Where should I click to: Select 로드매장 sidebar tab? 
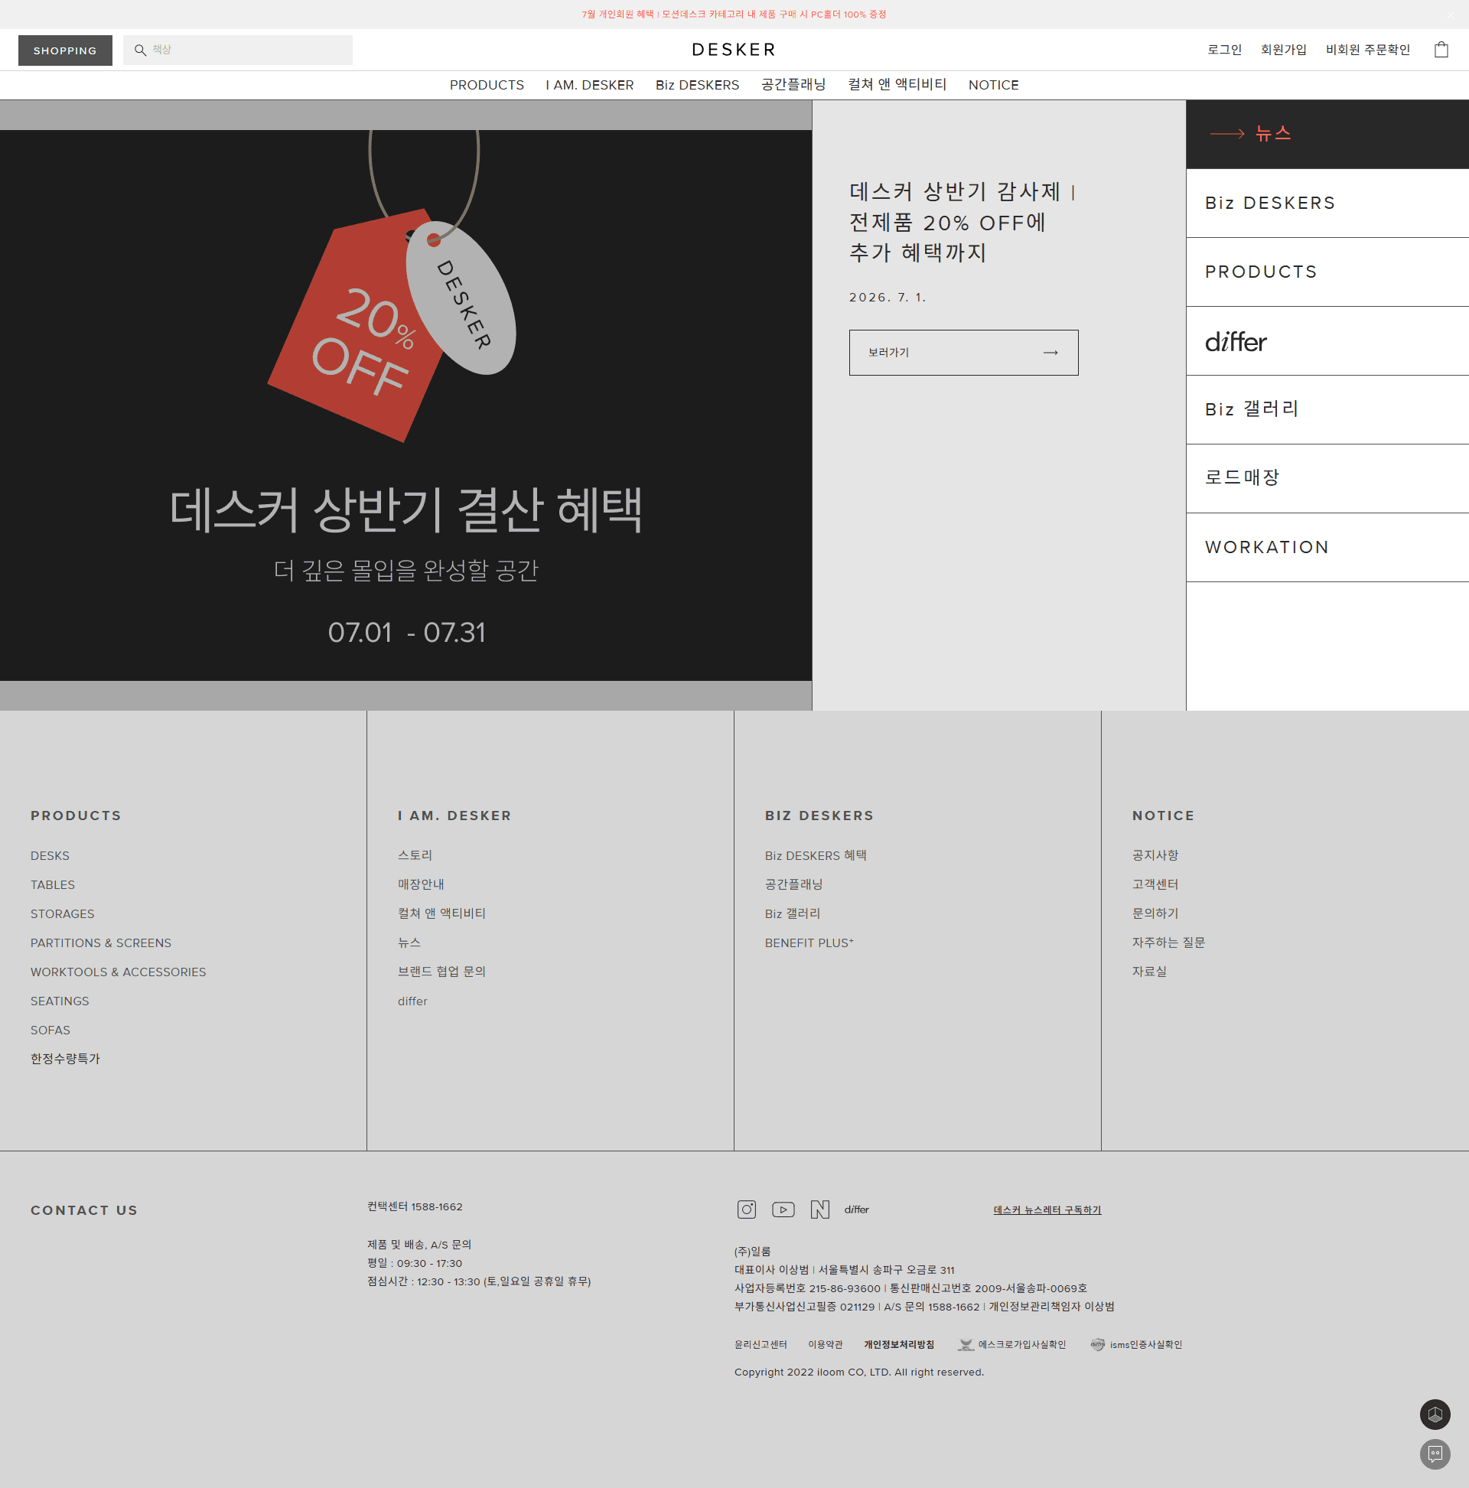click(1327, 478)
